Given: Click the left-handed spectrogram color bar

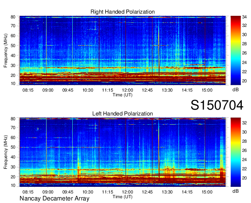Looking at the screenshot, I should (x=235, y=152).
